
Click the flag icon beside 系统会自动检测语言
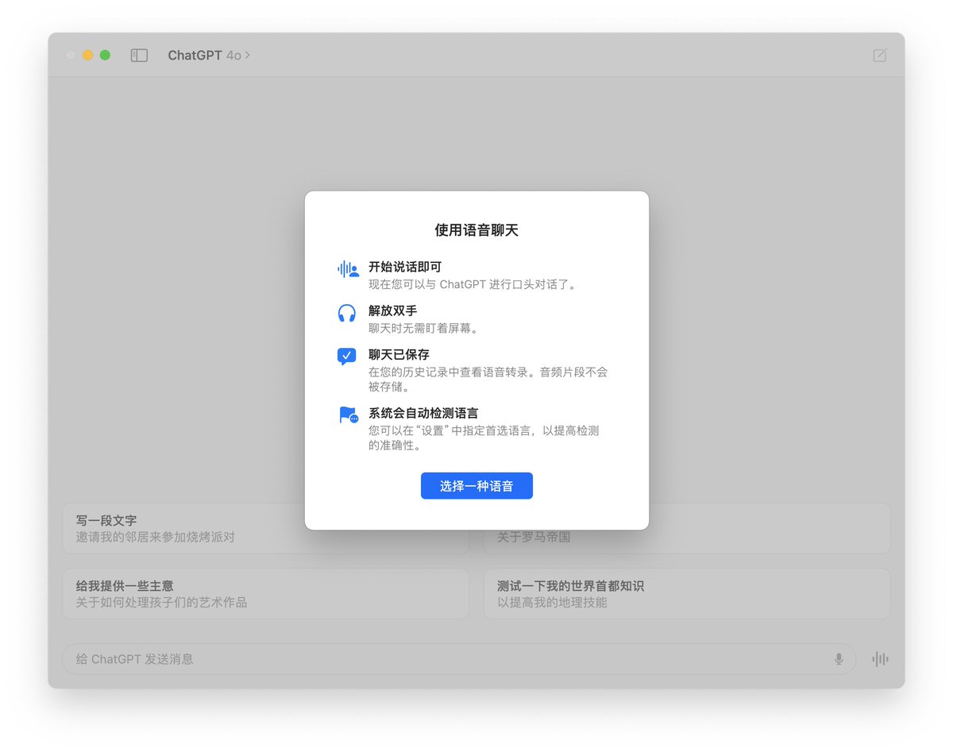click(348, 415)
